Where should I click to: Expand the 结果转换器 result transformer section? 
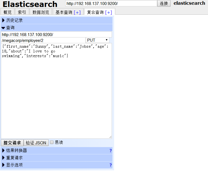pyautogui.click(x=57, y=150)
